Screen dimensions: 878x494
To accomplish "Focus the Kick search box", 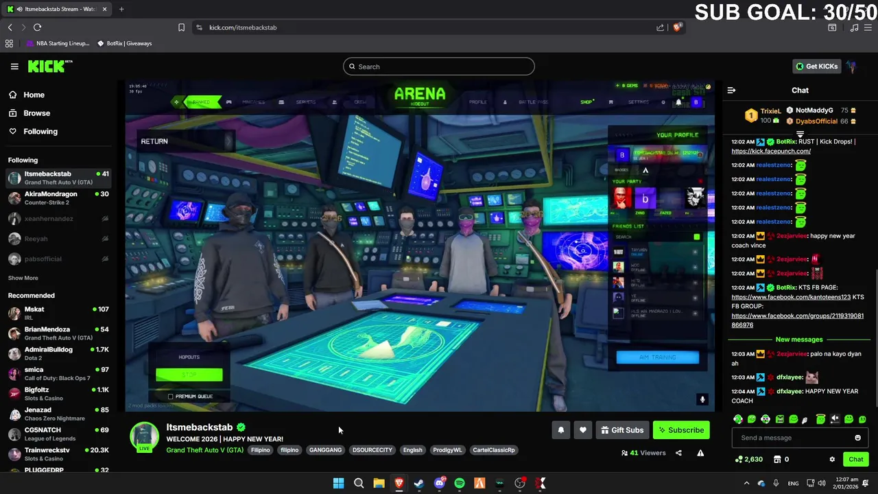I will [x=439, y=67].
